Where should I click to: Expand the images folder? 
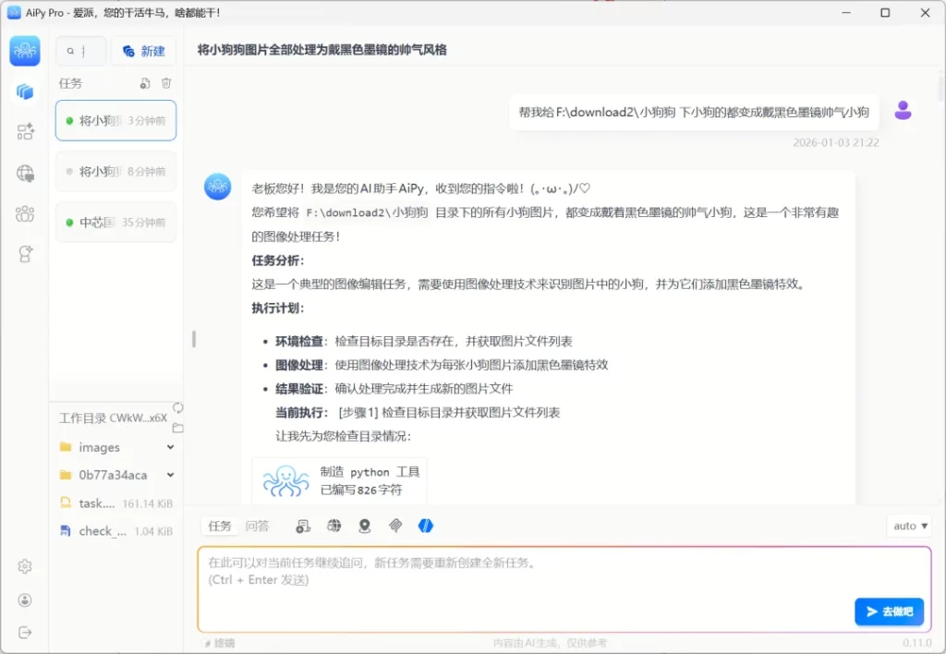170,447
